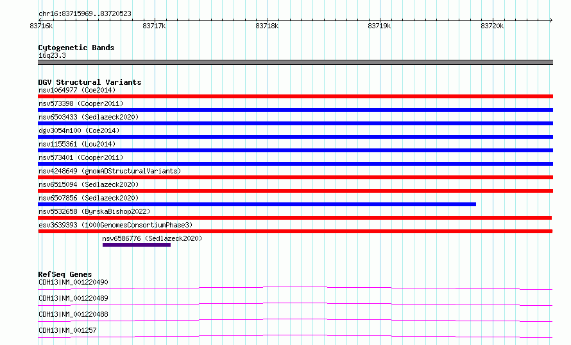Open the DGV Structural Variants track heading

click(x=90, y=82)
